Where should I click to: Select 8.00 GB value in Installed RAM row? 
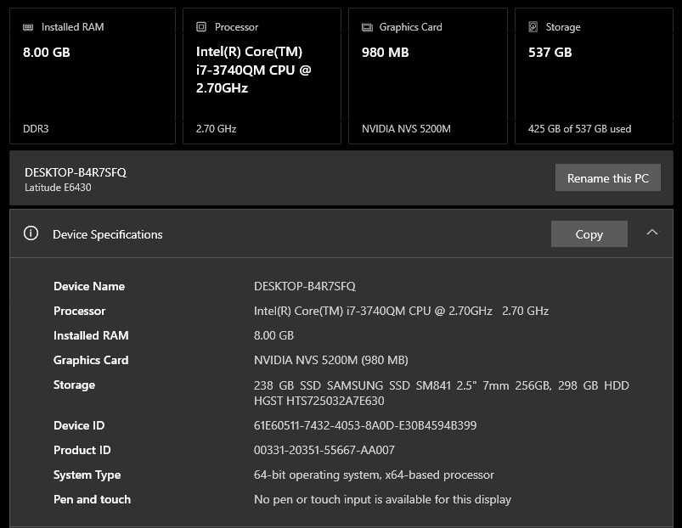[x=273, y=335]
